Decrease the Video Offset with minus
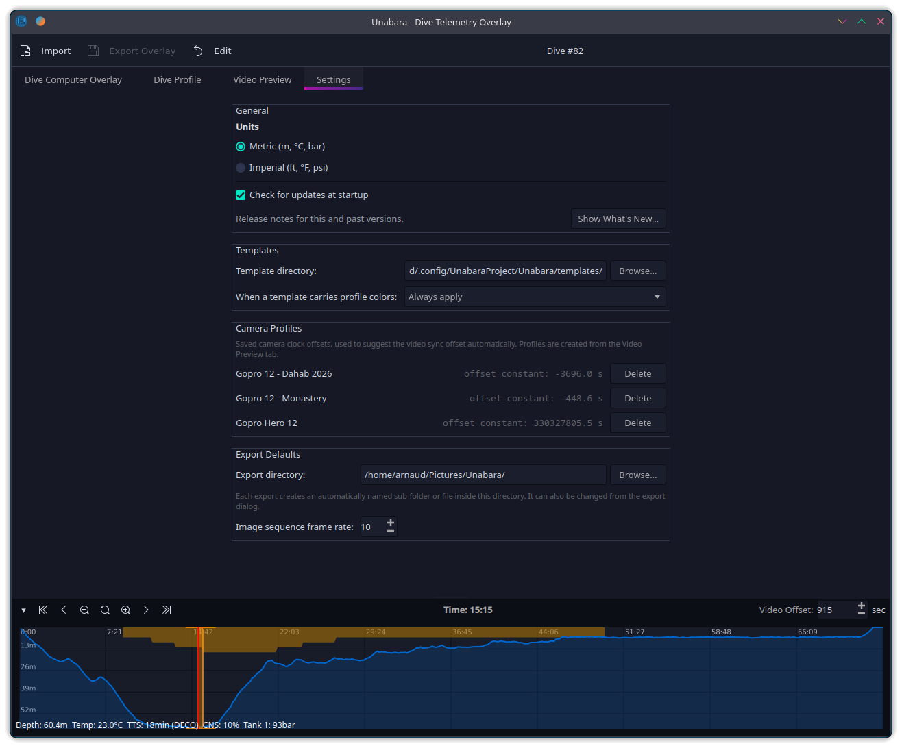The height and width of the screenshot is (748, 902). point(862,614)
